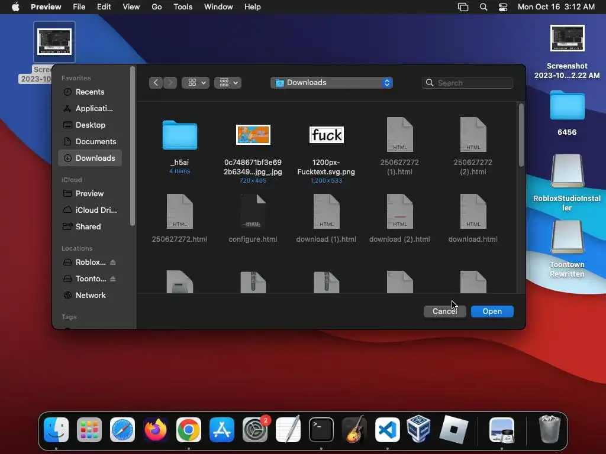Open Visual Studio Code from the Dock
This screenshot has width=606, height=454.
tap(388, 430)
